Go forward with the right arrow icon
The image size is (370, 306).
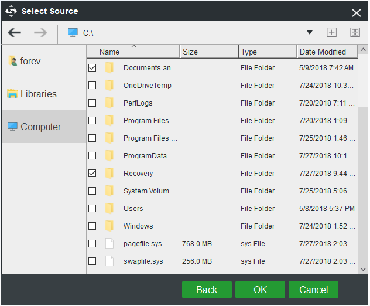coord(40,33)
